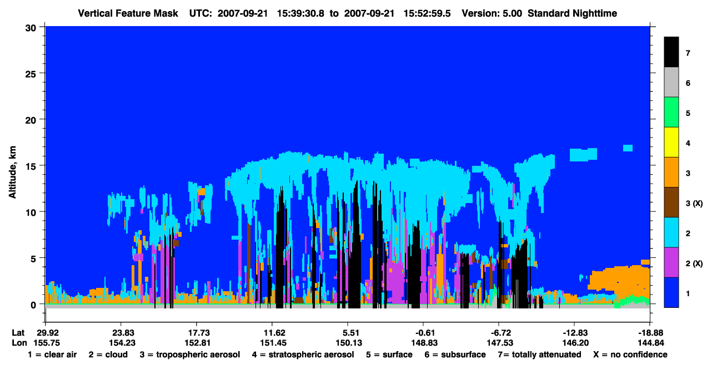The width and height of the screenshot is (722, 370).
Task: Click the y-axis tick label 15
Action: point(32,165)
